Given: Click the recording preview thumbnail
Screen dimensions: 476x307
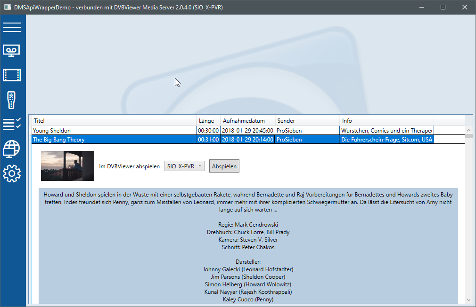Looking at the screenshot, I should pyautogui.click(x=67, y=166).
